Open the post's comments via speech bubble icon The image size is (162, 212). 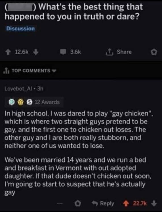click(x=63, y=52)
